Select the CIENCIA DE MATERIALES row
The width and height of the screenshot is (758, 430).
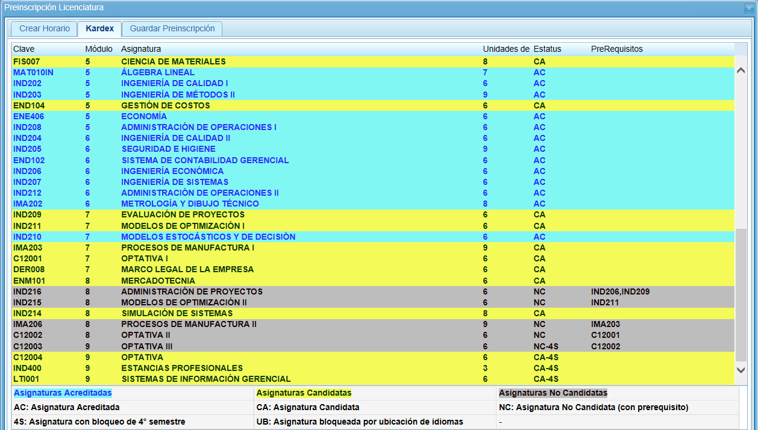tap(241, 61)
